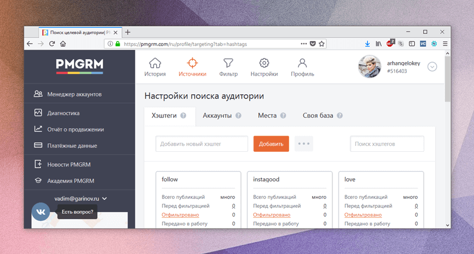The width and height of the screenshot is (474, 254).
Task: Open the page actions three-dots menu
Action: coord(304,44)
